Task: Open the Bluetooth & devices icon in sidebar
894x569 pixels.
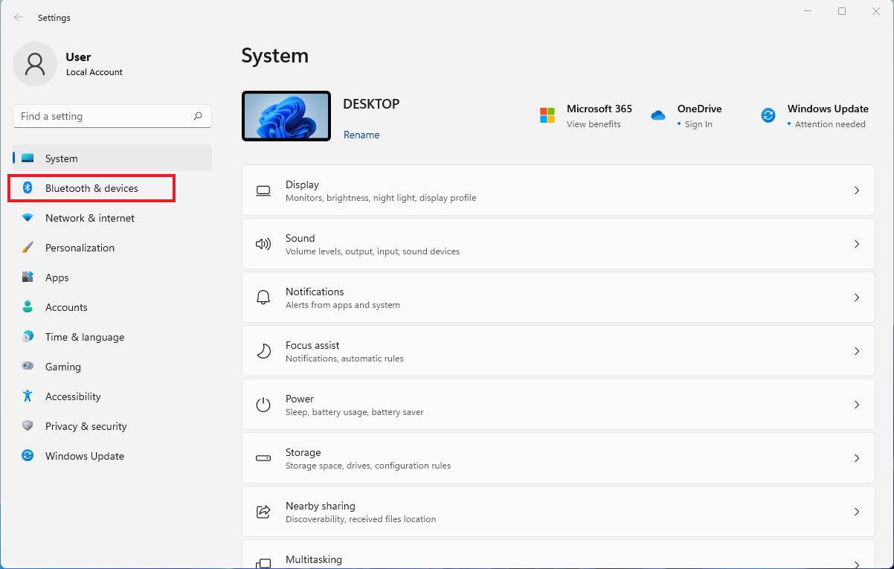Action: click(x=28, y=188)
